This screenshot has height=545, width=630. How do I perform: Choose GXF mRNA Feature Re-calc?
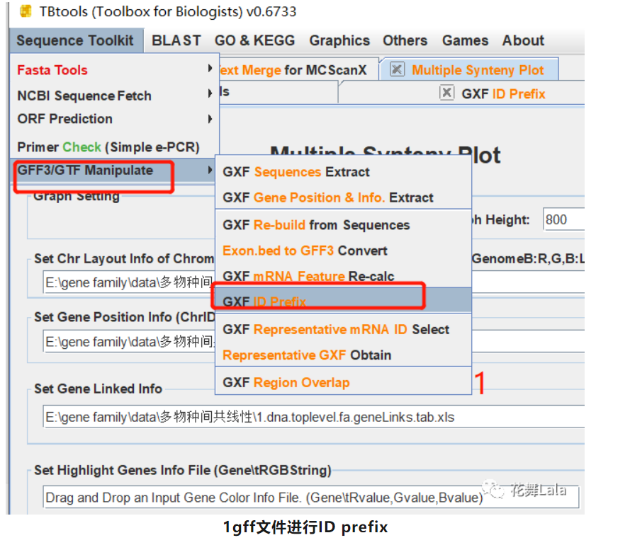[343, 275]
